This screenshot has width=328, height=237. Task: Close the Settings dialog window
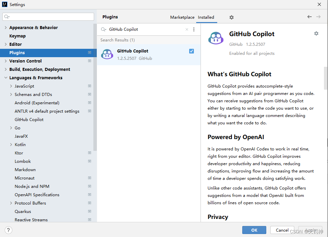319,4
